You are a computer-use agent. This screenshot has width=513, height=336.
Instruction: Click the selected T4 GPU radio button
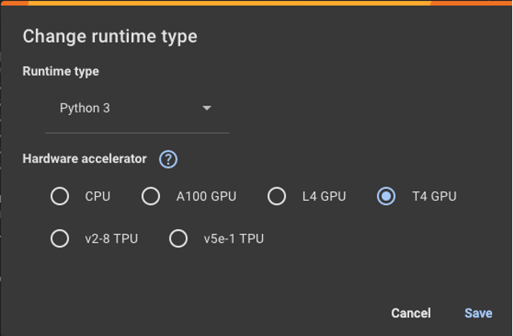coord(386,196)
